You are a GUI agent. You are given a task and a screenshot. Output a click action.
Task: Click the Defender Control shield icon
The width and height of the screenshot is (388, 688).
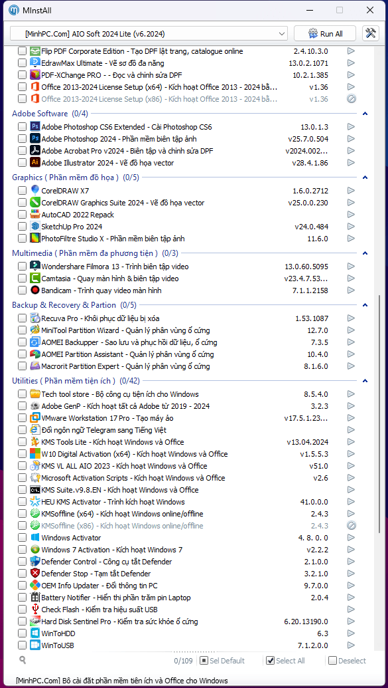[x=35, y=561]
